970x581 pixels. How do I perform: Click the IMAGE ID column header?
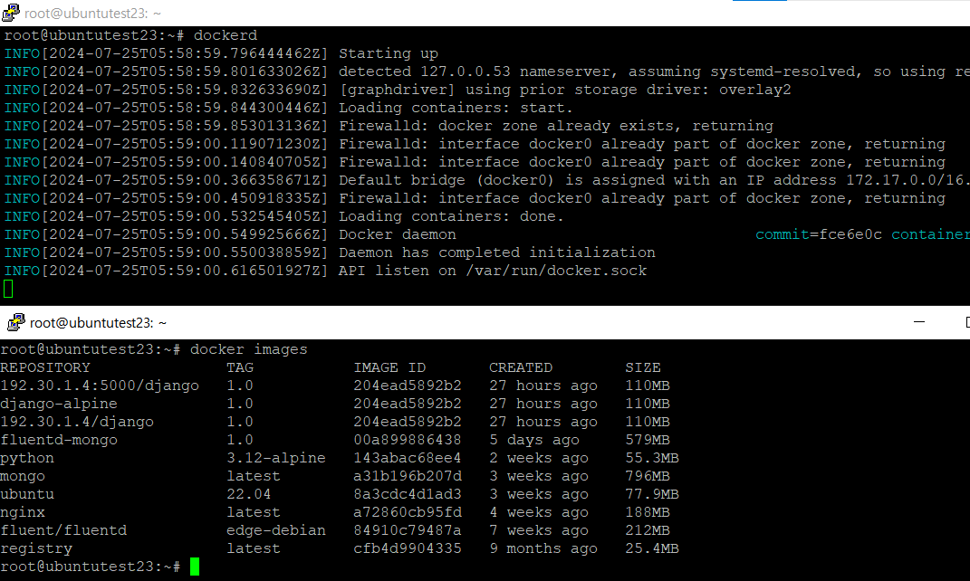click(x=389, y=367)
